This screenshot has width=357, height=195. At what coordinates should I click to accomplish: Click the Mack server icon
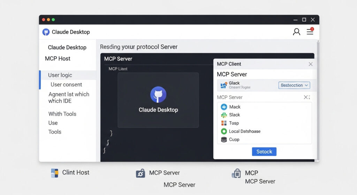pos(224,107)
